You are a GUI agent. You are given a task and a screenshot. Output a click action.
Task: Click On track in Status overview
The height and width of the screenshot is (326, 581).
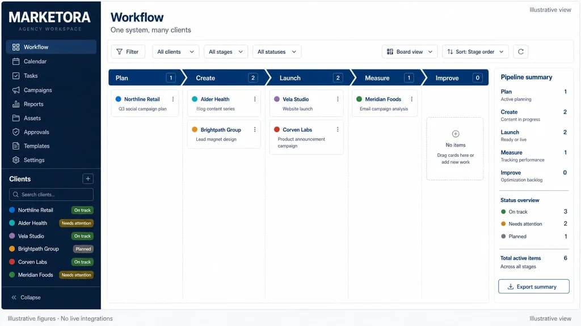coord(533,212)
